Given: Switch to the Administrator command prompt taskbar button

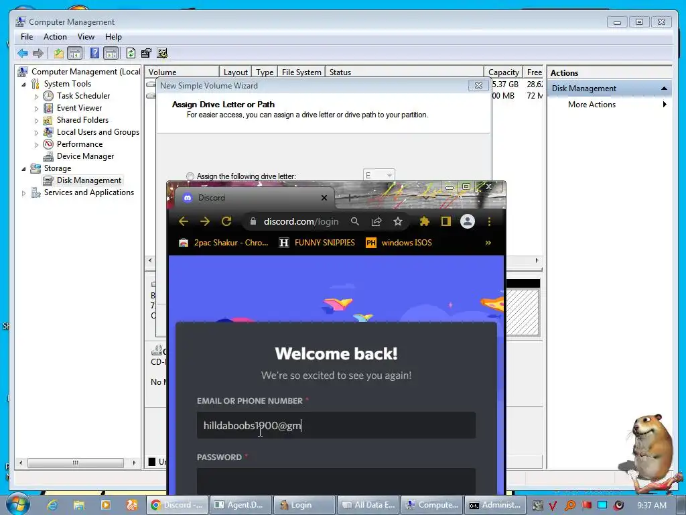Looking at the screenshot, I should [x=494, y=505].
